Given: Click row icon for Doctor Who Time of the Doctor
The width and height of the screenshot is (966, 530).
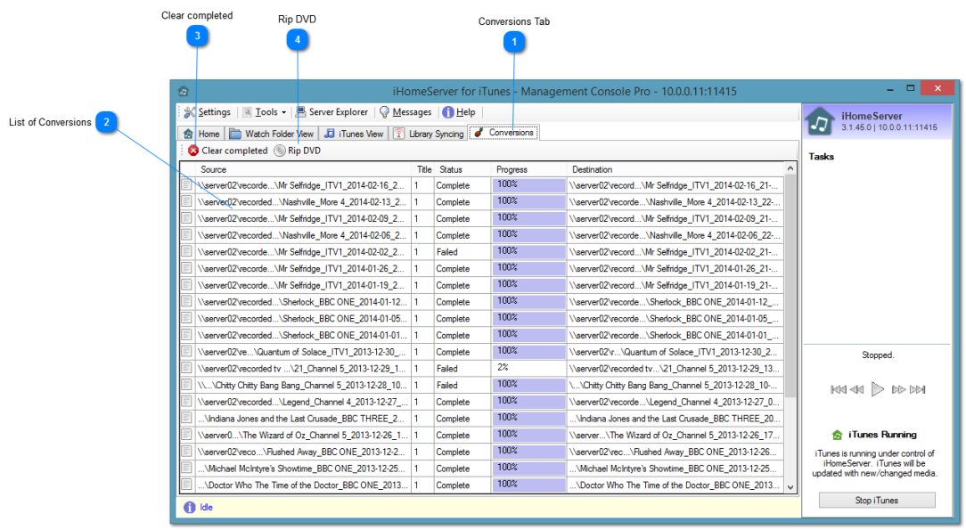Looking at the screenshot, I should click(186, 484).
